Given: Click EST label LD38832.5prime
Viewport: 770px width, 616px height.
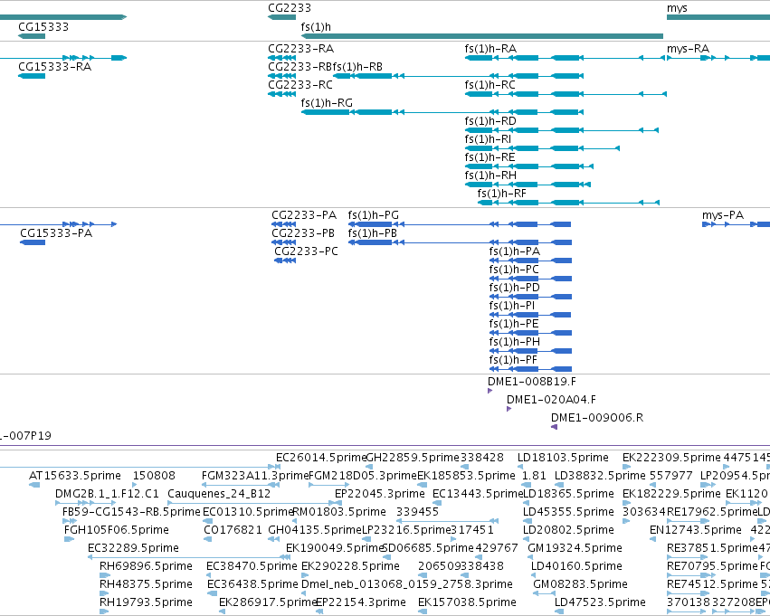Looking at the screenshot, I should point(600,476).
